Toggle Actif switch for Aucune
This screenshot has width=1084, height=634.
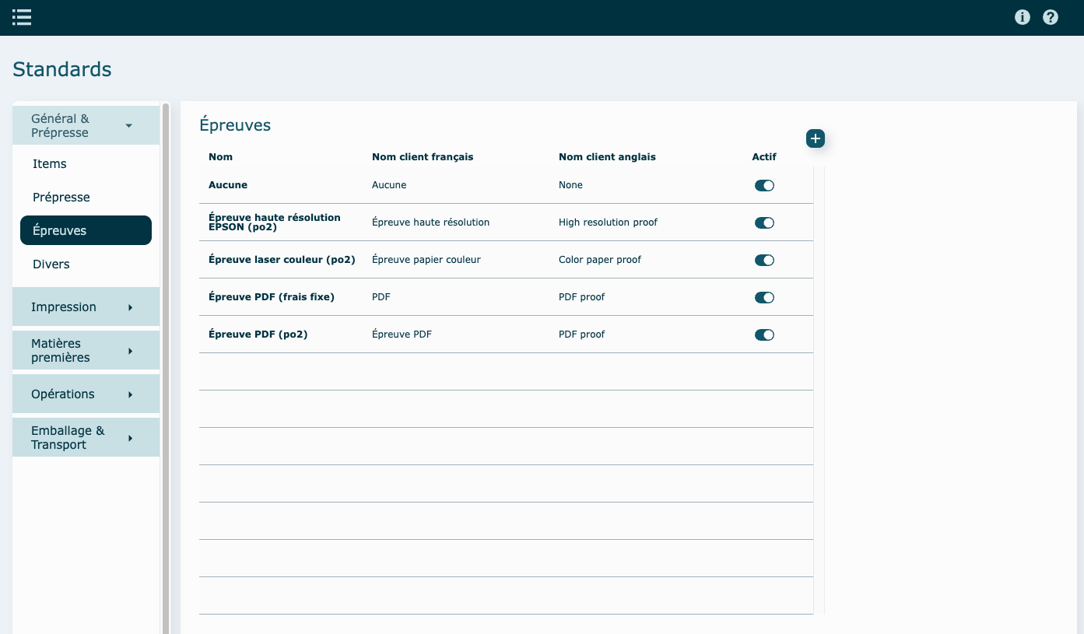(x=764, y=186)
